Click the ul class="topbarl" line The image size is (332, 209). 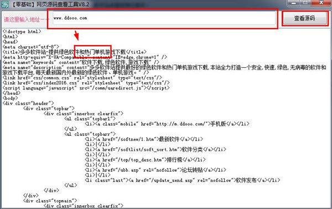(90, 119)
